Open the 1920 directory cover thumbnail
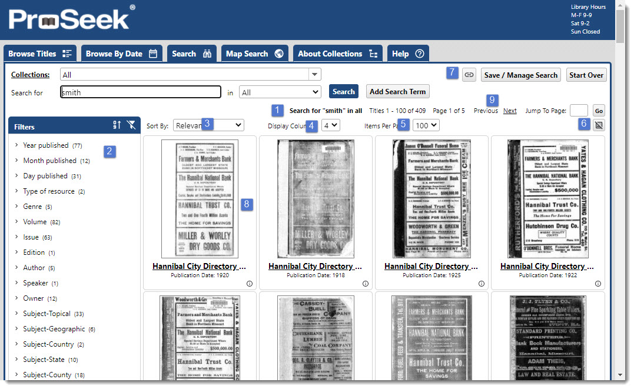Screen dimensions: 634x389 point(200,199)
